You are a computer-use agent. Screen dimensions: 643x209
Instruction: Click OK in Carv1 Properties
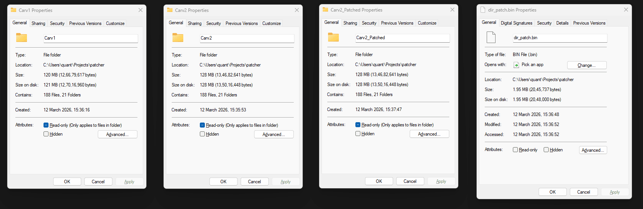(67, 182)
